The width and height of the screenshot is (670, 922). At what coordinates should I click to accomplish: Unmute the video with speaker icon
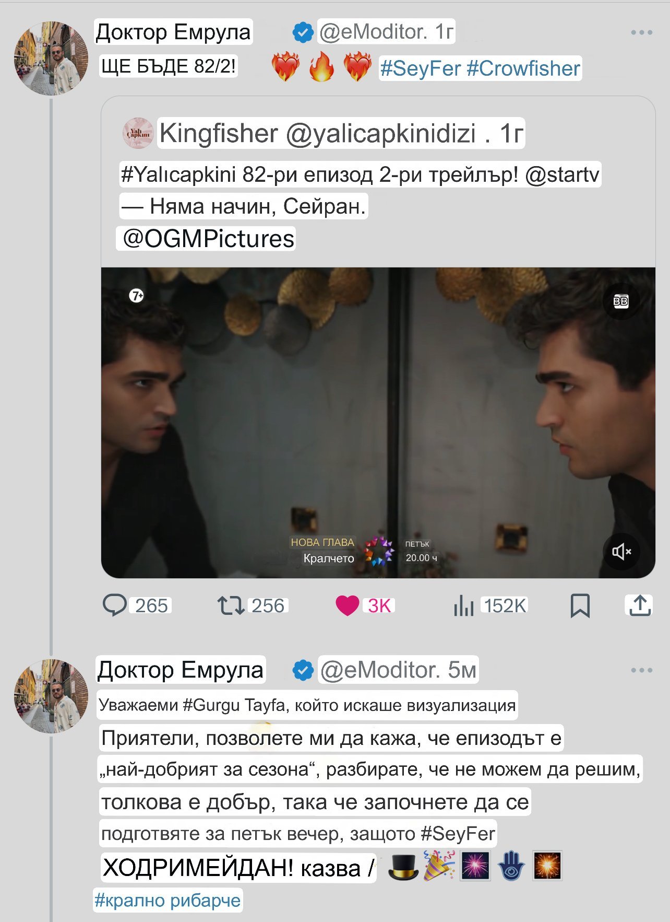coord(621,551)
